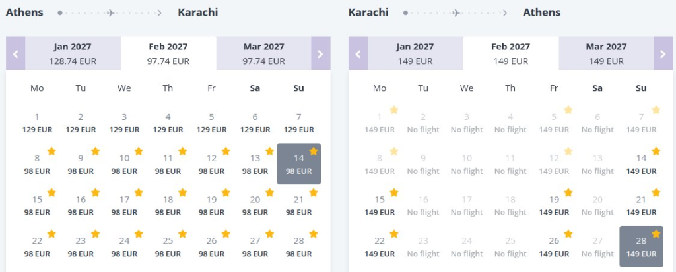Viewport: 676px width, 272px height.
Task: Choose return February 26 flight date
Action: pos(554,246)
